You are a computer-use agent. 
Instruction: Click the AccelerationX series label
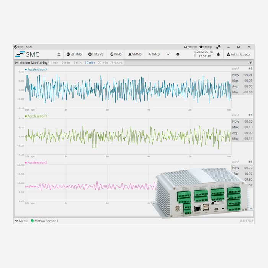tap(37, 70)
